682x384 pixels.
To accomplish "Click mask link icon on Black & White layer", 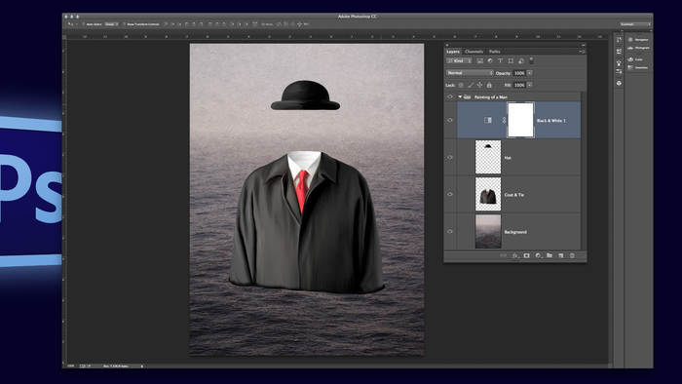I will [x=504, y=120].
